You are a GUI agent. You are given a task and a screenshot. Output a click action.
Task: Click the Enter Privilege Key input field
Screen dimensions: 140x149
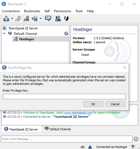point(64,97)
